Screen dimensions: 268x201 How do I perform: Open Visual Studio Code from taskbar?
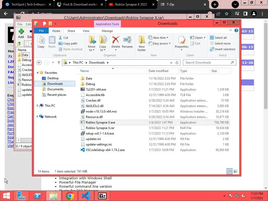pos(86,196)
